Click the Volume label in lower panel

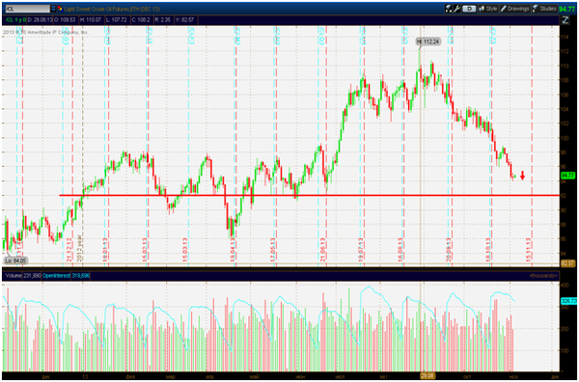[x=14, y=276]
